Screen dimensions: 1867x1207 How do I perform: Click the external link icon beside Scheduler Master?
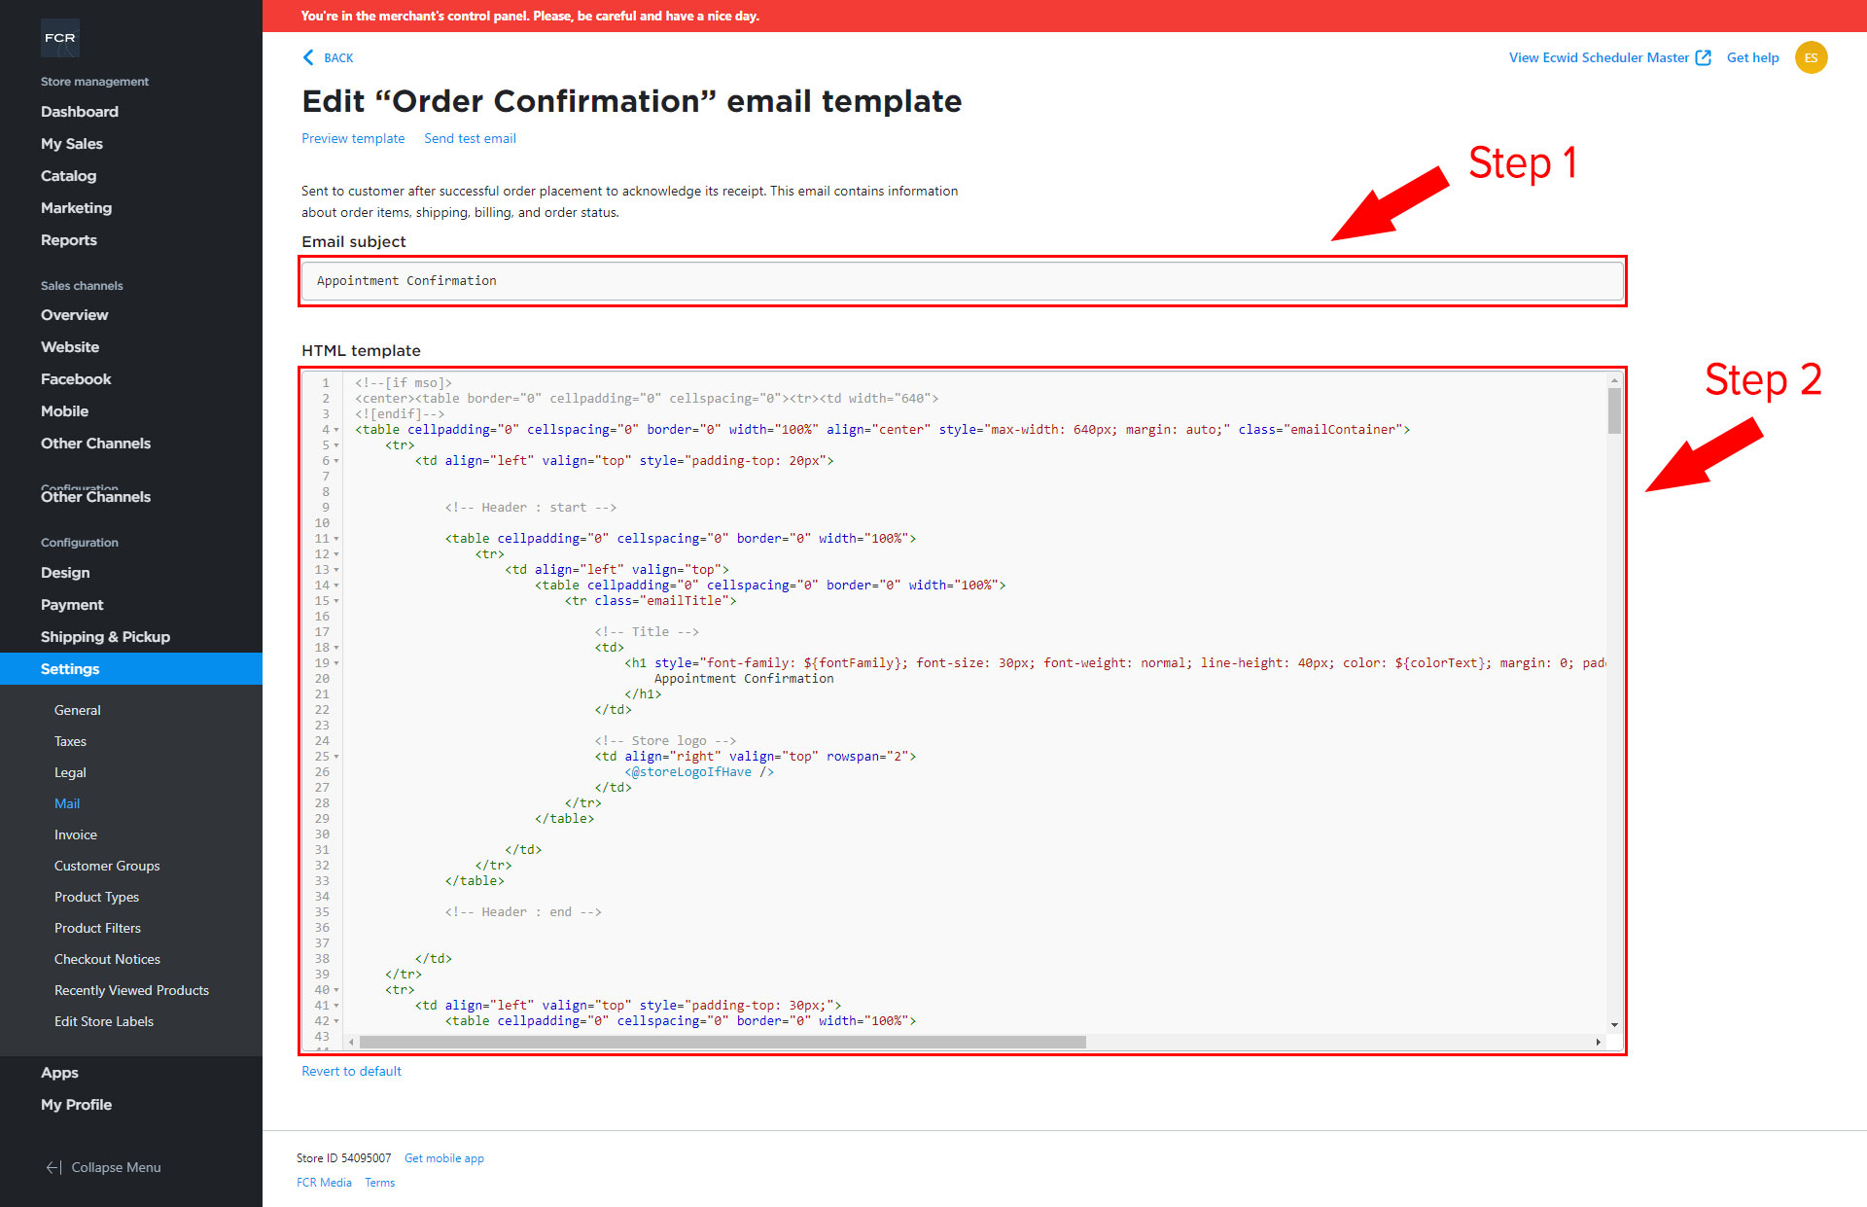pos(1703,57)
